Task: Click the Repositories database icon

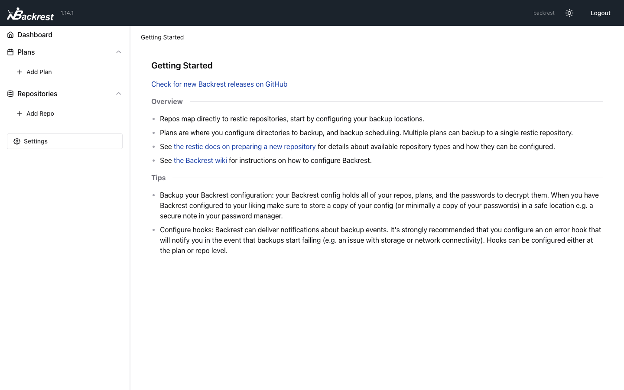Action: [10, 94]
